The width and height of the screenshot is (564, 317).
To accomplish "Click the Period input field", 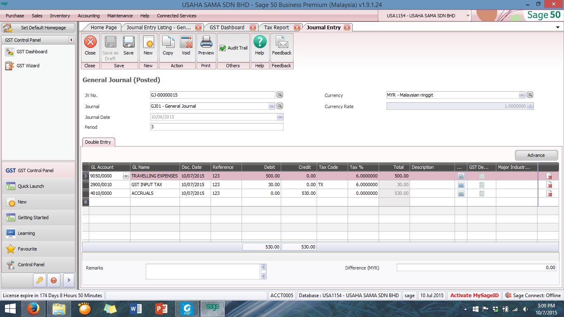I will pos(217,127).
